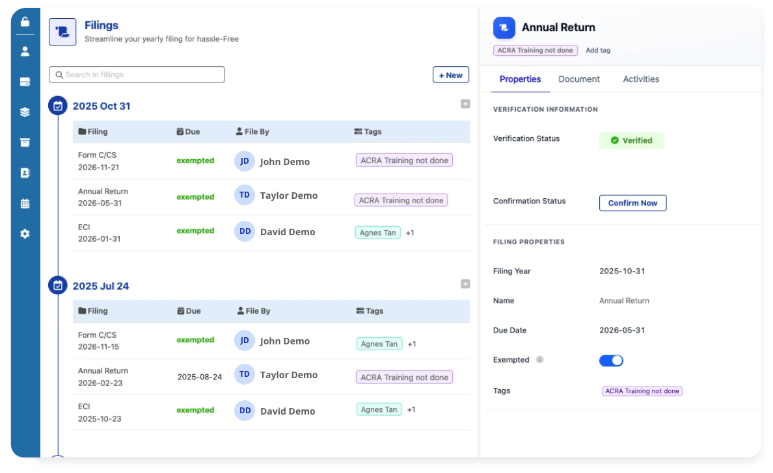
Task: Click the card icon in the sidebar
Action: pos(25,82)
